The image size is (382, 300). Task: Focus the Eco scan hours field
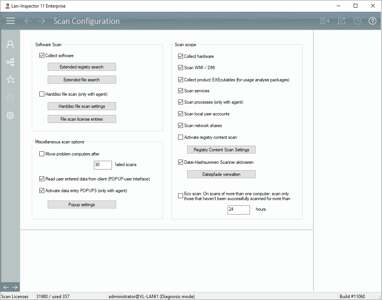pos(239,210)
